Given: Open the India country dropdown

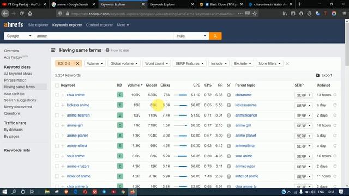Looking at the screenshot, I should [x=191, y=36].
